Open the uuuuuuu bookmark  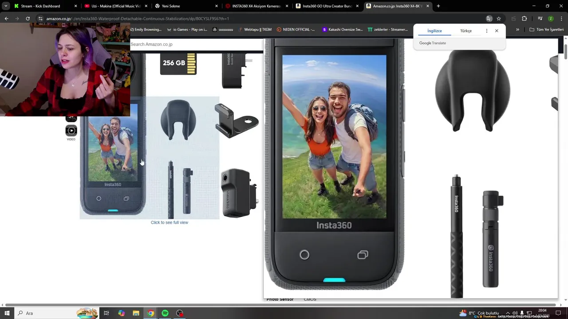[x=223, y=30]
